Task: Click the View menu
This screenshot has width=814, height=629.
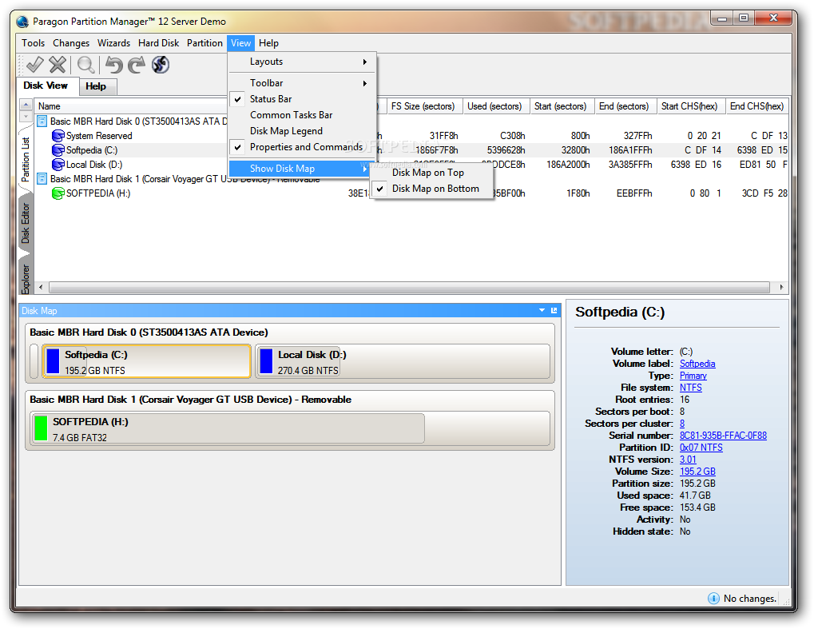Action: point(241,43)
